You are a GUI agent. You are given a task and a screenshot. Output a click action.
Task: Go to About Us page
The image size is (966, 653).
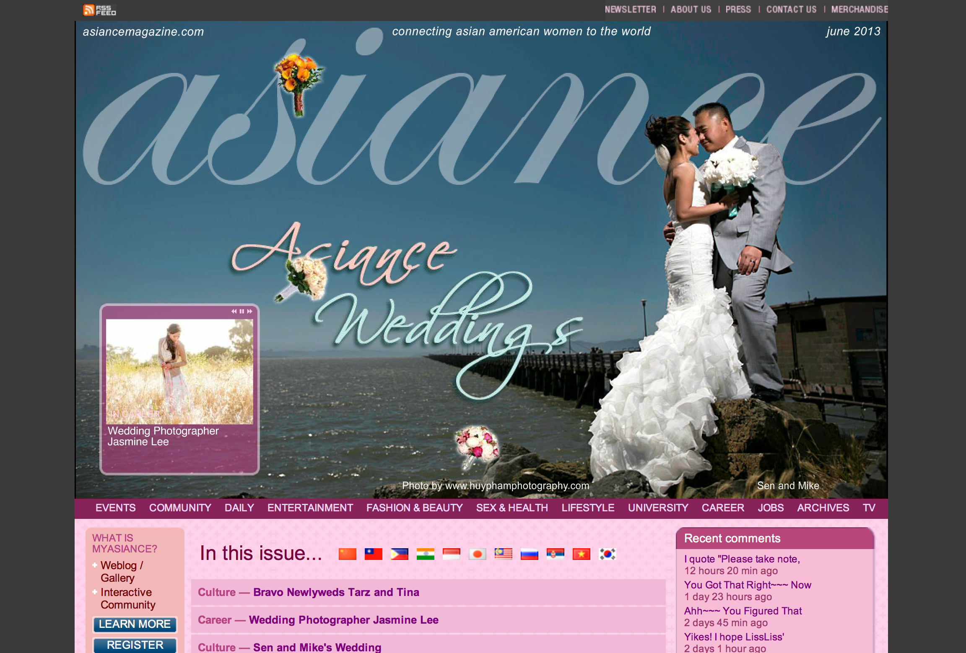point(691,9)
